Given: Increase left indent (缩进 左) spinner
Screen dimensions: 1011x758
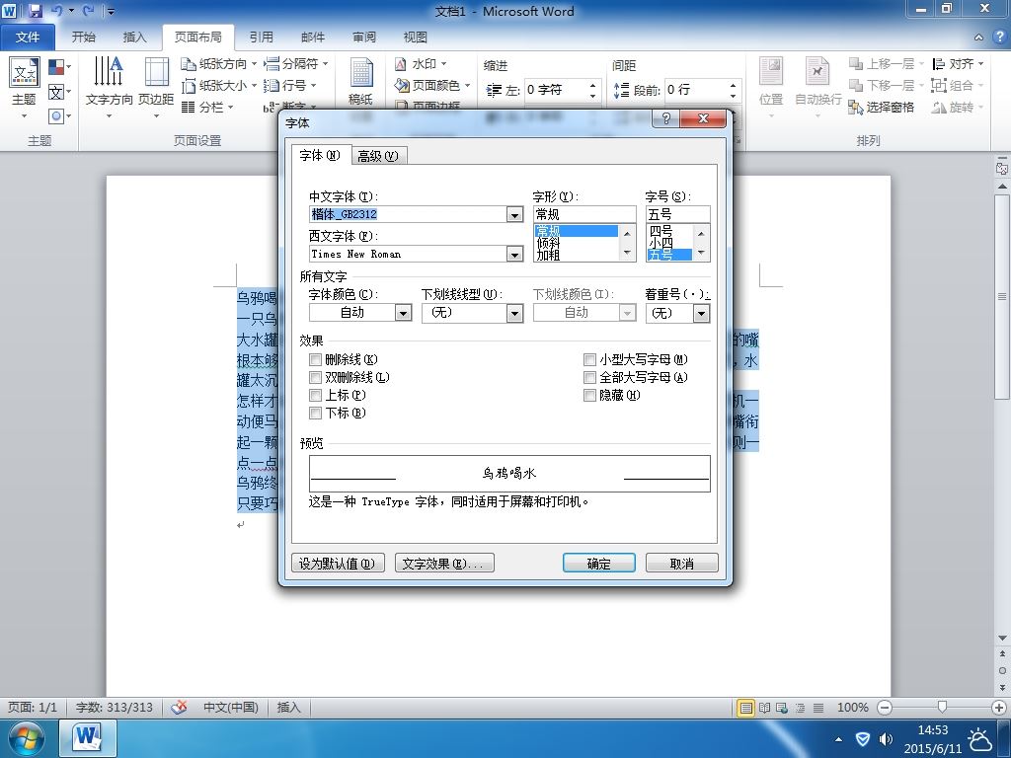Looking at the screenshot, I should pyautogui.click(x=592, y=85).
